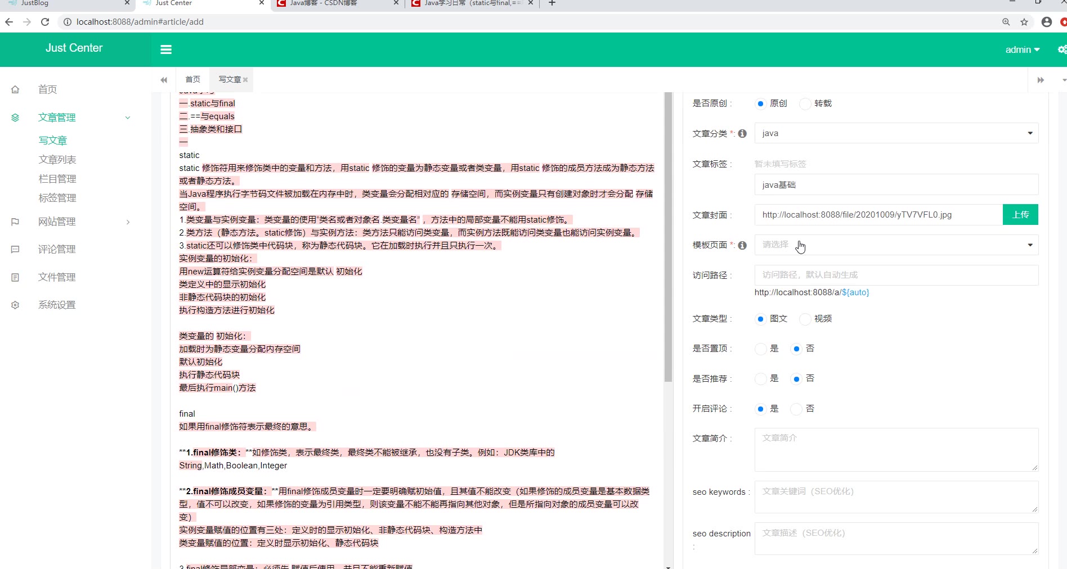The width and height of the screenshot is (1067, 569).
Task: Click the info icon beside 模板页面 label
Action: coord(742,245)
